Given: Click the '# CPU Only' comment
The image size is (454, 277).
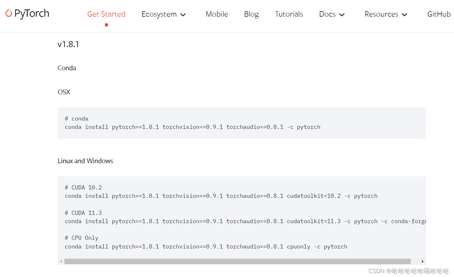Looking at the screenshot, I should [81, 238].
